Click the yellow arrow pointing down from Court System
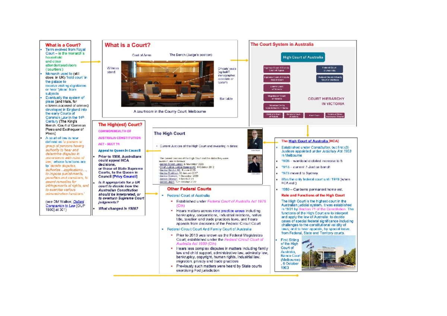 308,131
